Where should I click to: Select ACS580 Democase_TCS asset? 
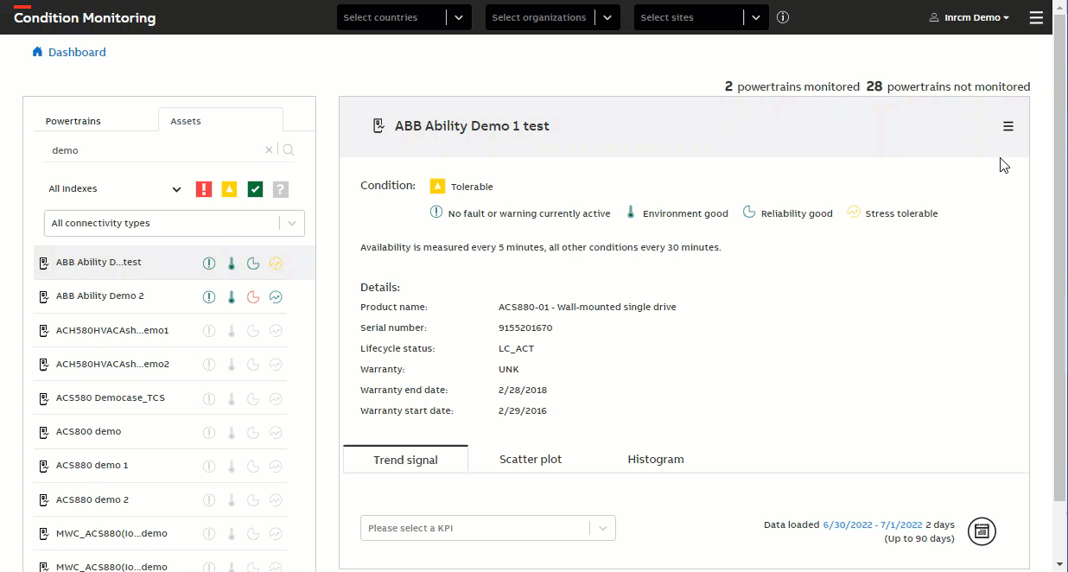[x=111, y=397]
